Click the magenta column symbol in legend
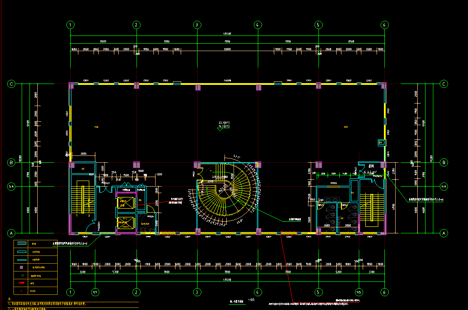 tap(21, 268)
